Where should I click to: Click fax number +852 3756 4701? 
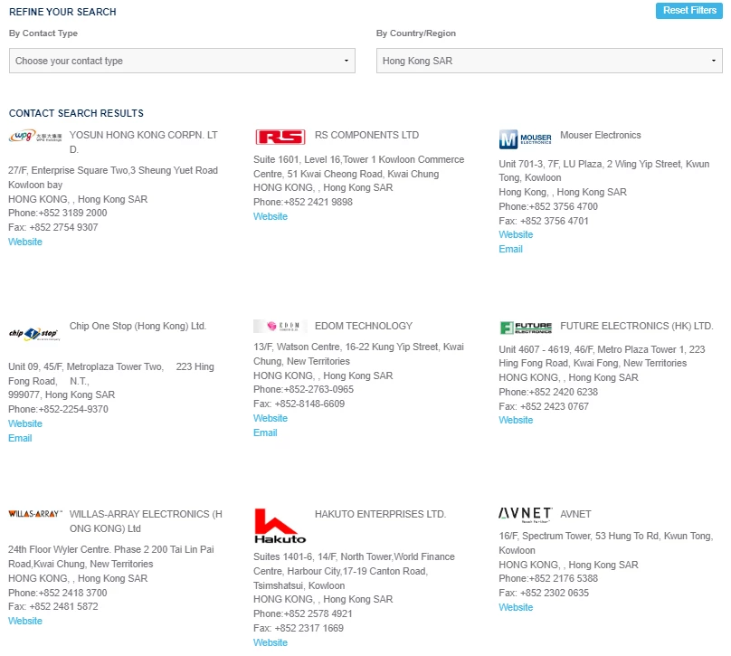click(555, 221)
